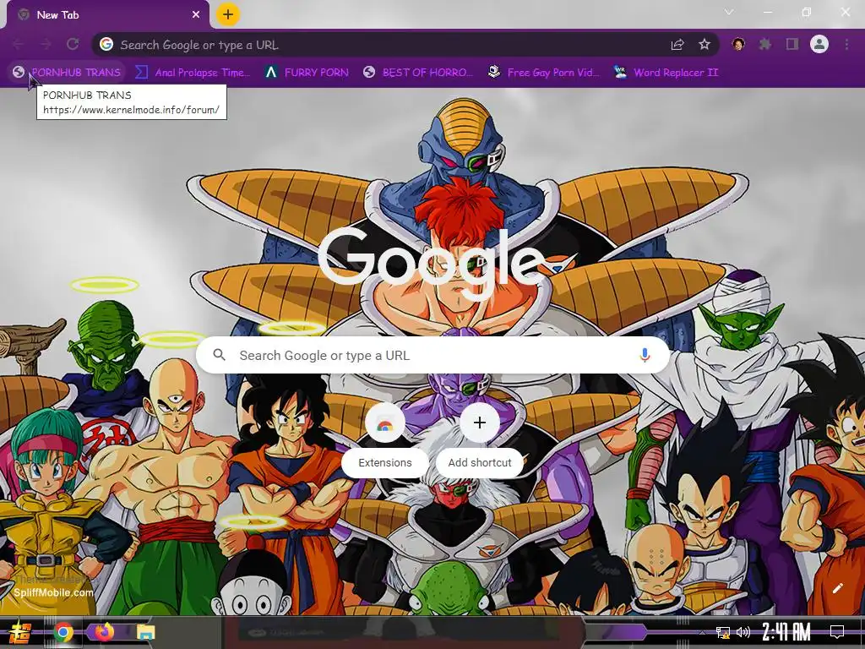The height and width of the screenshot is (649, 865).
Task: Focus the top address bar URL field
Action: [x=386, y=45]
